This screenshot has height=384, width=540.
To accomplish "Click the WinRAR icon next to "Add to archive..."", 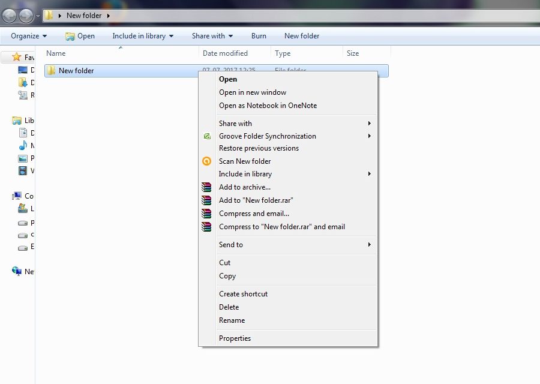I will pyautogui.click(x=207, y=187).
